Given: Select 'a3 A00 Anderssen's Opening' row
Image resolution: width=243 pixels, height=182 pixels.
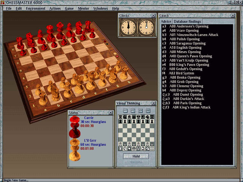Looking at the screenshot, I should [x=185, y=26].
